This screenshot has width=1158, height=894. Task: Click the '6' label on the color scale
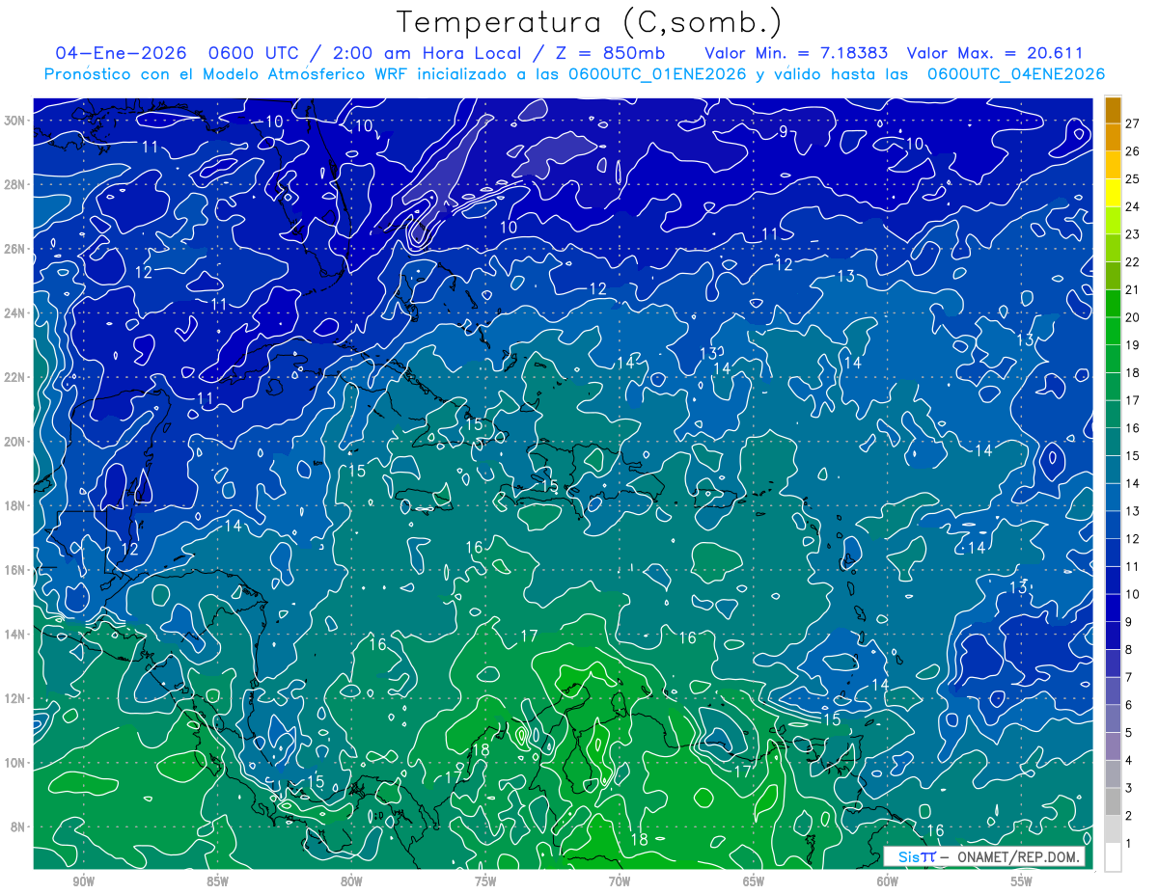(x=1128, y=705)
